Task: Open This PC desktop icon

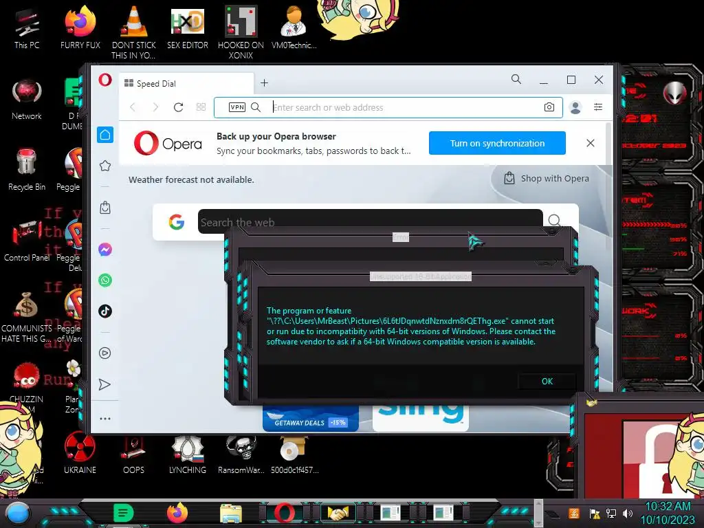Action: [27, 28]
